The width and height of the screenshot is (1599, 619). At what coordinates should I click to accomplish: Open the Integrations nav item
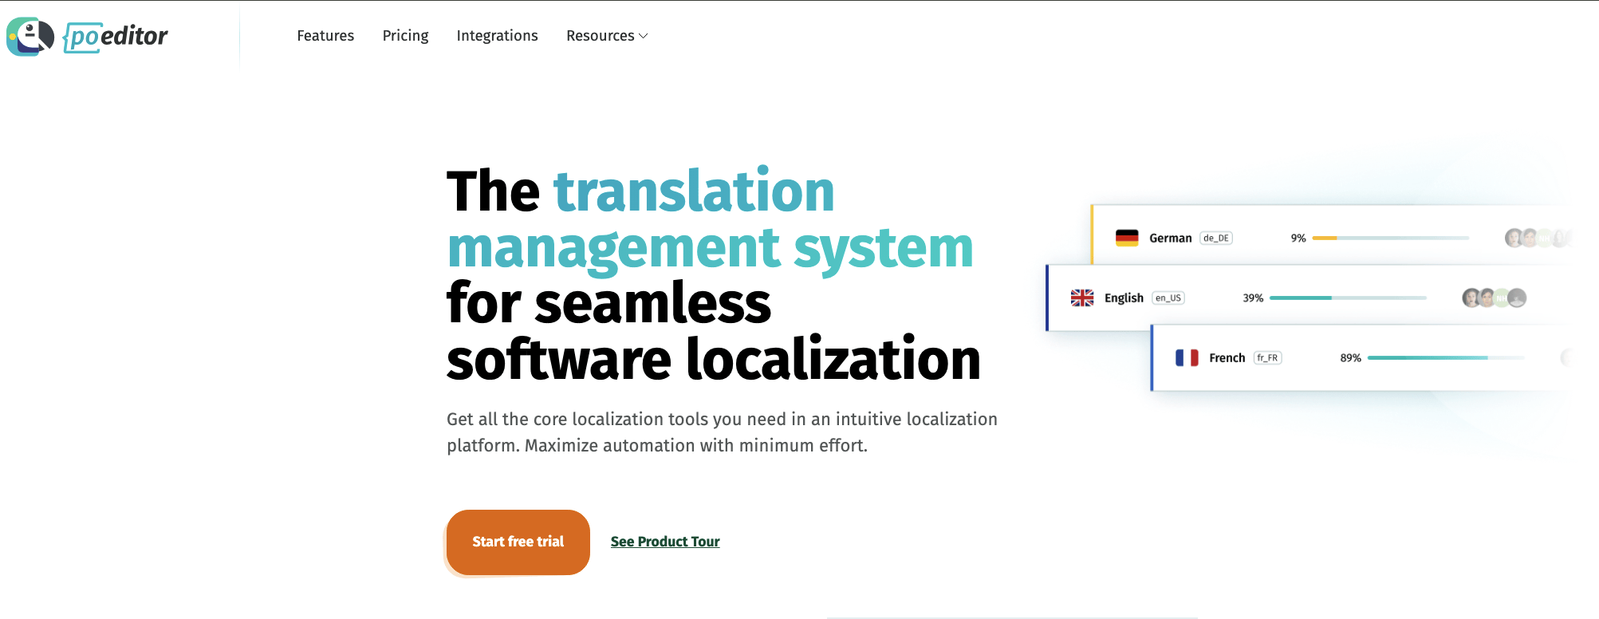(497, 36)
